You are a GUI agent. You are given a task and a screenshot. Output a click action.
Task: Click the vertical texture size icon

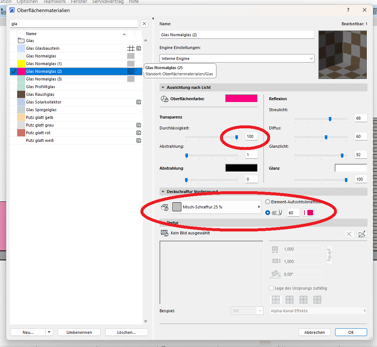(x=277, y=261)
